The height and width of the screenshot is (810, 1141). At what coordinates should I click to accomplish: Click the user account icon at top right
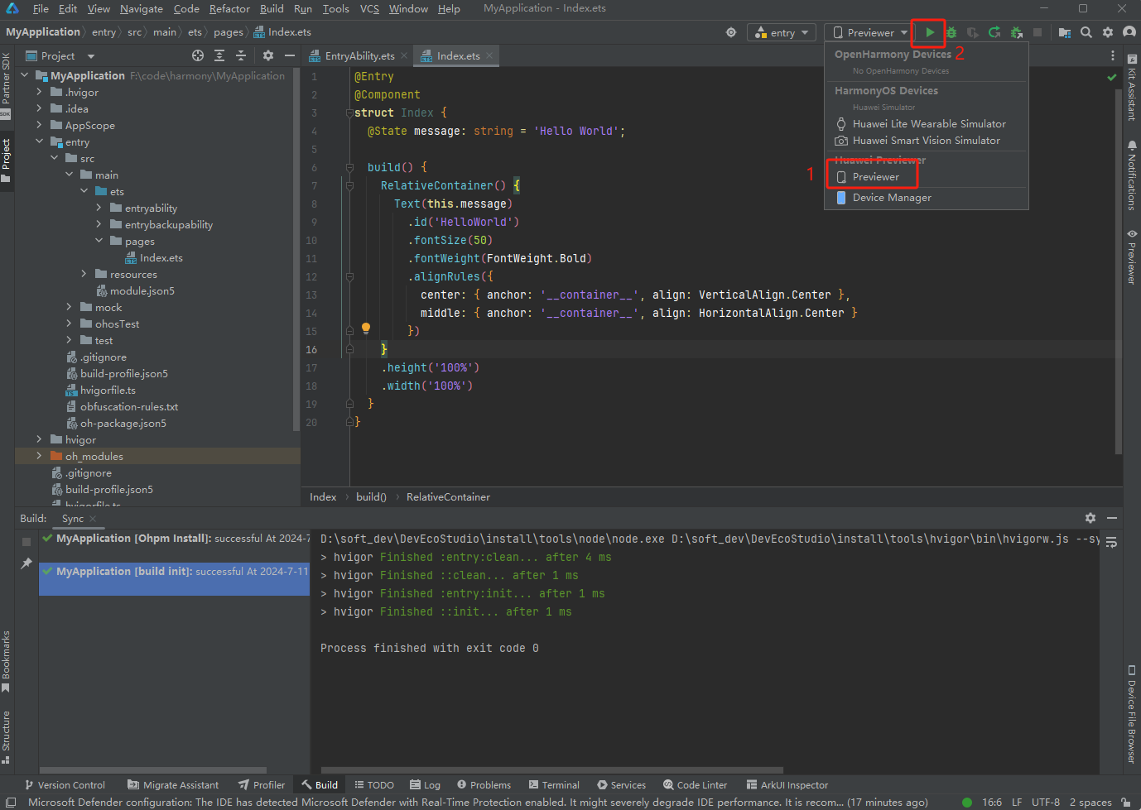click(x=1129, y=32)
